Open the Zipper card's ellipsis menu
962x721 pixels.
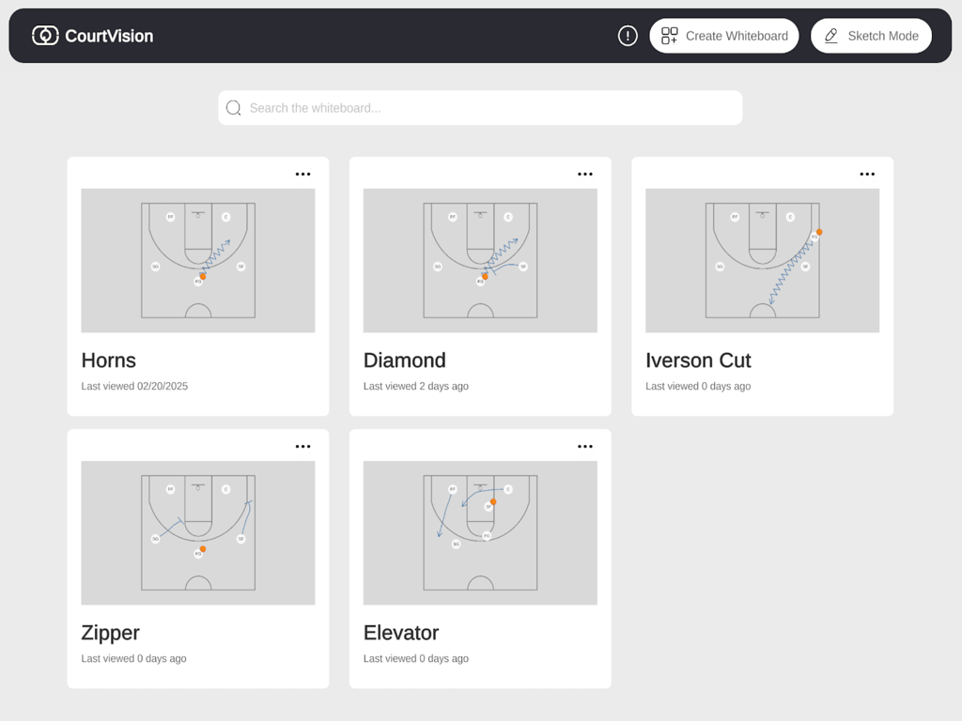303,446
